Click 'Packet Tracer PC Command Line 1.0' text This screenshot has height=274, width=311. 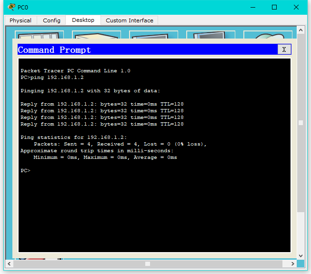[75, 71]
